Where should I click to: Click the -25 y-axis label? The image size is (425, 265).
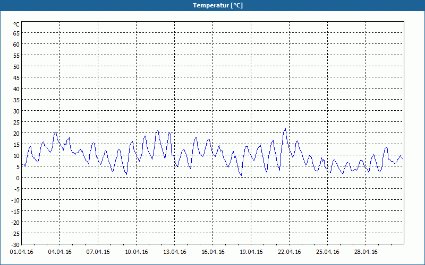click(15, 233)
